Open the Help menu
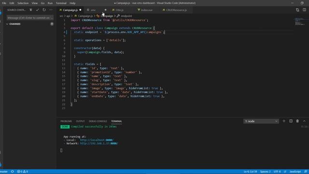 (72, 3)
